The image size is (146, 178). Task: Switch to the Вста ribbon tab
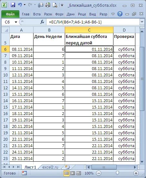[37, 14]
